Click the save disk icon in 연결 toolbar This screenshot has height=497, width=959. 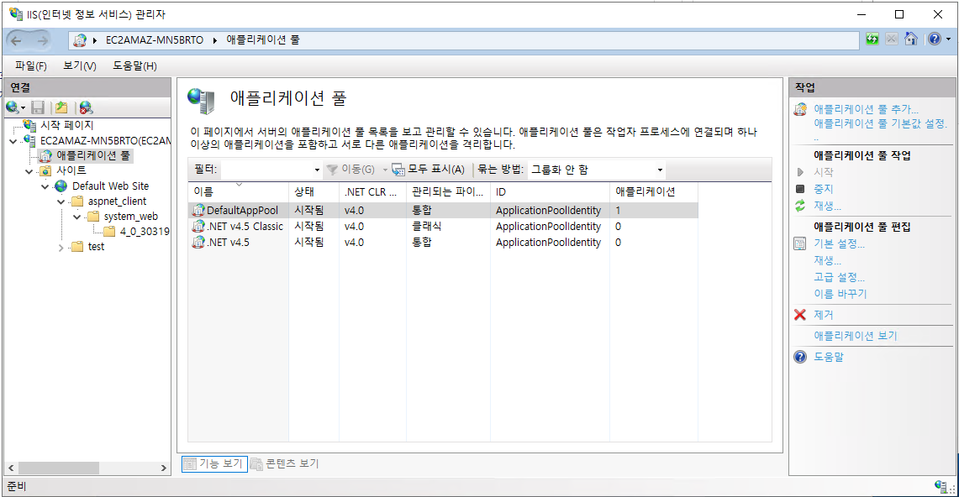pos(38,107)
